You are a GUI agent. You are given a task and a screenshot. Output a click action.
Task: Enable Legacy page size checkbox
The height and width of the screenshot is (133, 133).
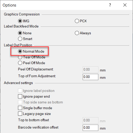pos(20,114)
